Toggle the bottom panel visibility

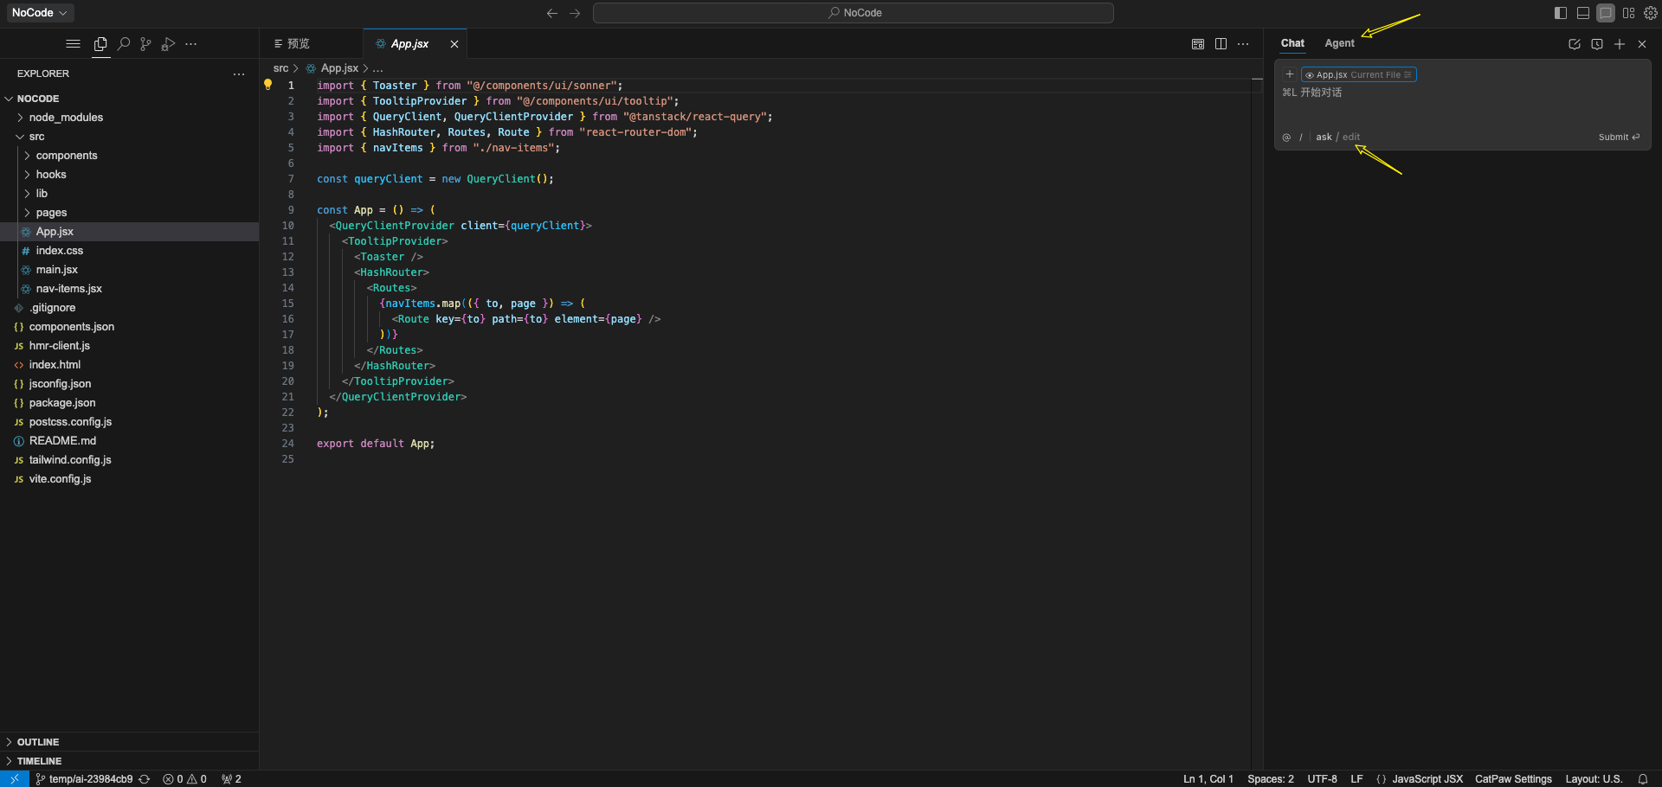1582,13
